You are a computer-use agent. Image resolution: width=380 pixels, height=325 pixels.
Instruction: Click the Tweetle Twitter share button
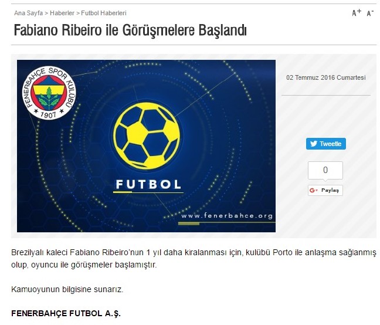325,144
